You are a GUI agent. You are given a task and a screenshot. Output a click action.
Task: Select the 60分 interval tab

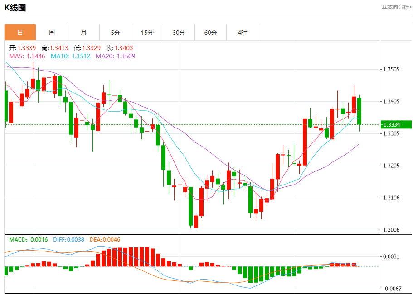click(x=210, y=33)
